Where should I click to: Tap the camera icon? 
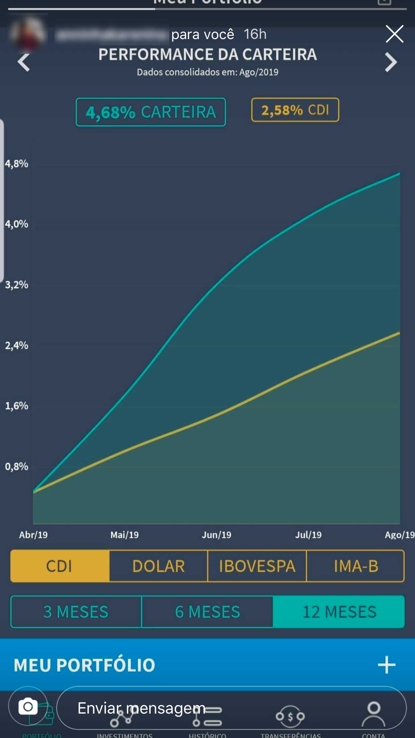(28, 707)
